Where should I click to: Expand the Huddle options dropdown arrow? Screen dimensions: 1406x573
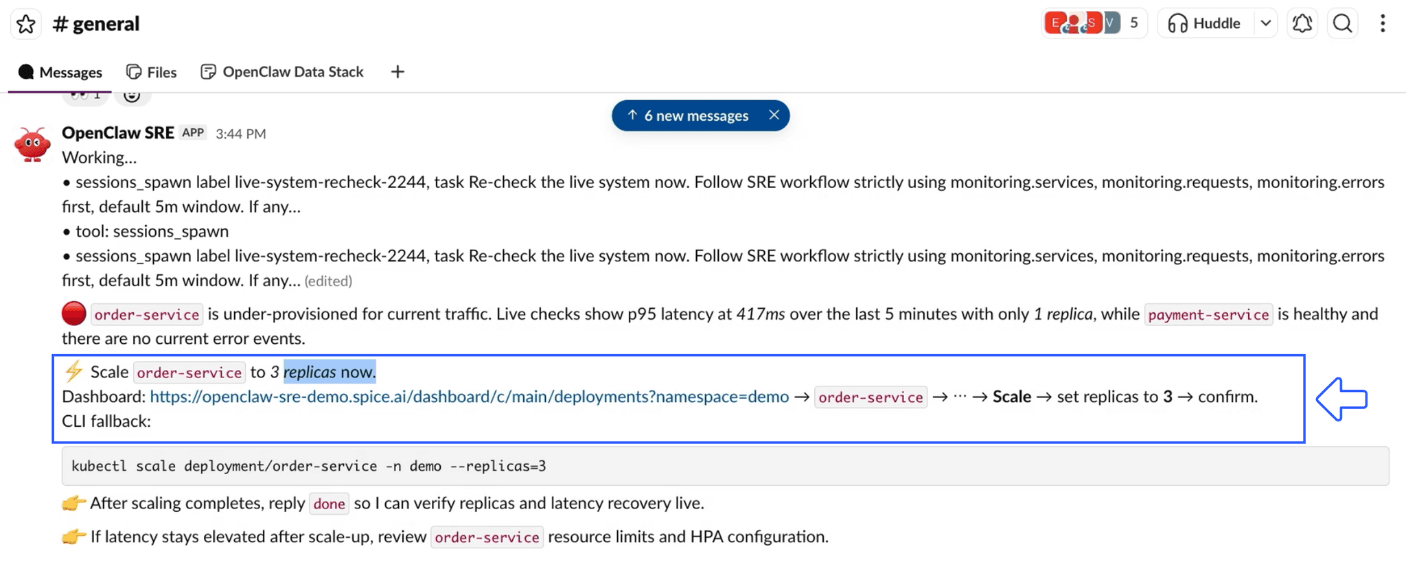click(1265, 23)
